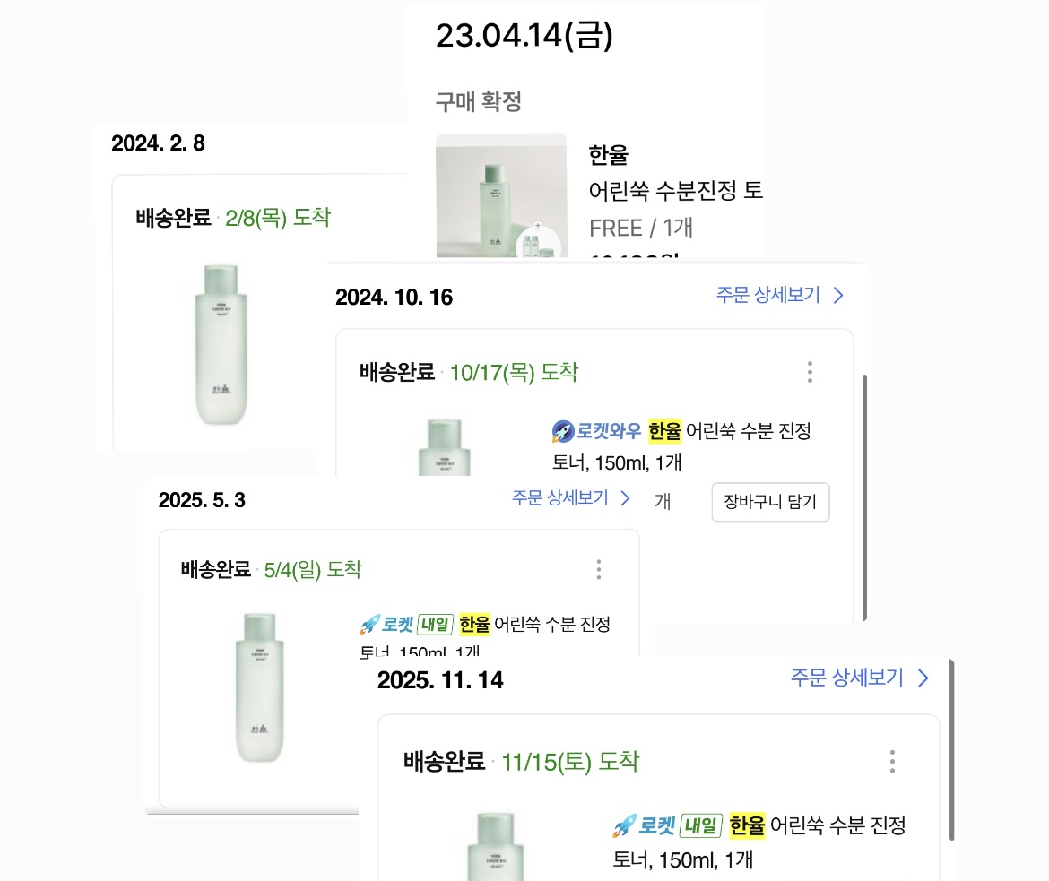Image resolution: width=1049 pixels, height=881 pixels.
Task: Expand chevron next to the 2025. 5. 3 order details
Action: 626,498
